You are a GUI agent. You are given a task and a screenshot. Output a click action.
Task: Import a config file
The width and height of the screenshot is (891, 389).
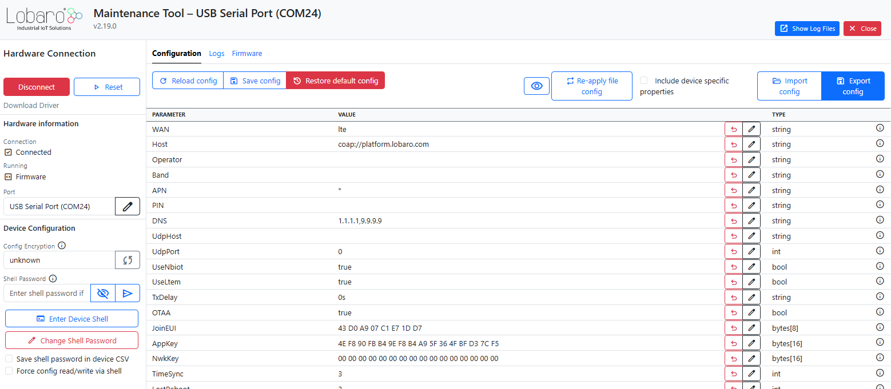click(x=789, y=86)
